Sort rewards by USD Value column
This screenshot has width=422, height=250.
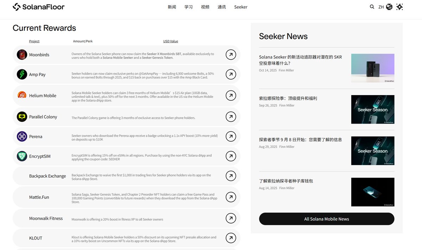(x=171, y=41)
